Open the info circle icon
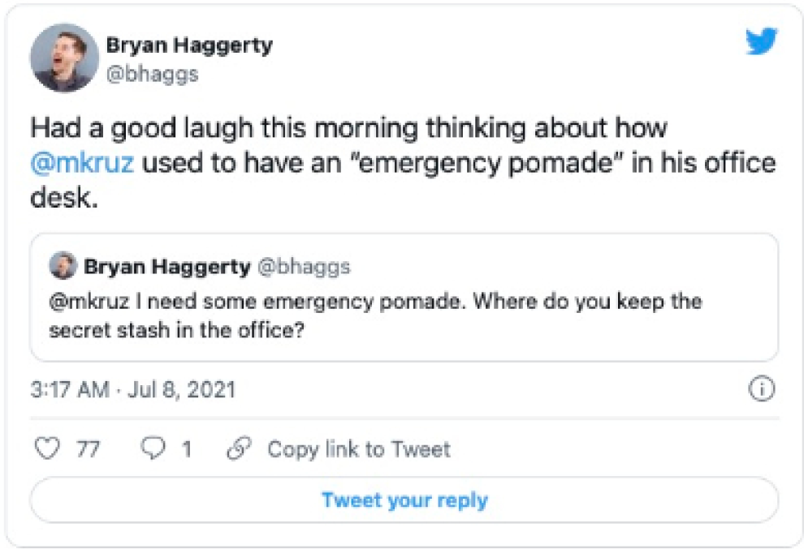The width and height of the screenshot is (804, 549). point(761,389)
